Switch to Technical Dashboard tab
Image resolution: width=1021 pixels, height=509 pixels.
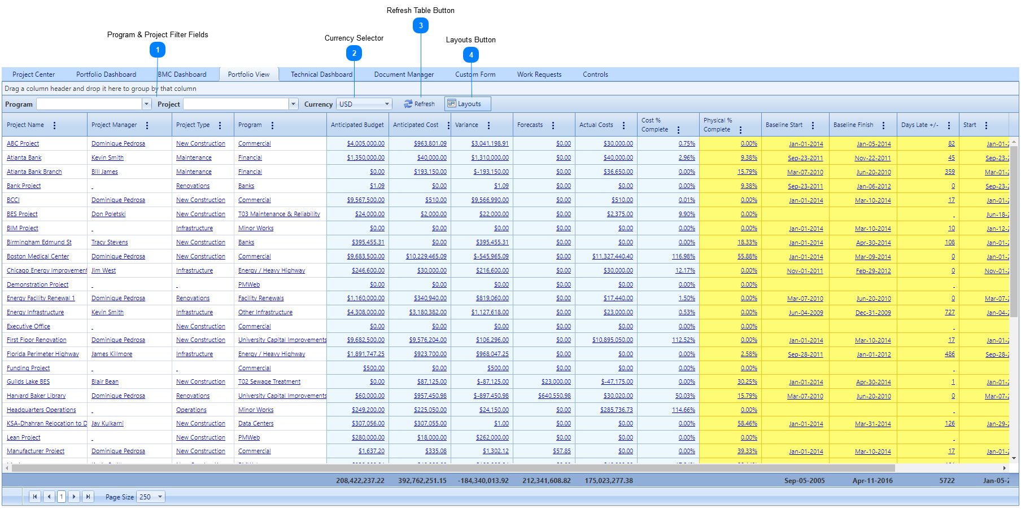pyautogui.click(x=322, y=74)
